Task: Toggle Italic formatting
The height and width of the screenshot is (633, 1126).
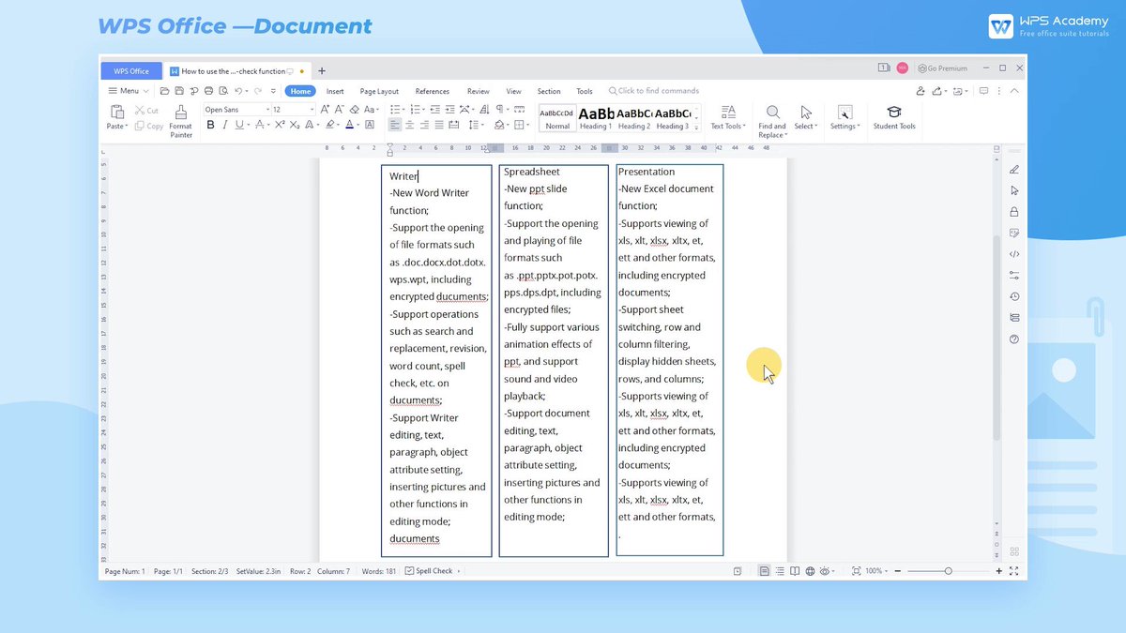Action: (x=224, y=125)
